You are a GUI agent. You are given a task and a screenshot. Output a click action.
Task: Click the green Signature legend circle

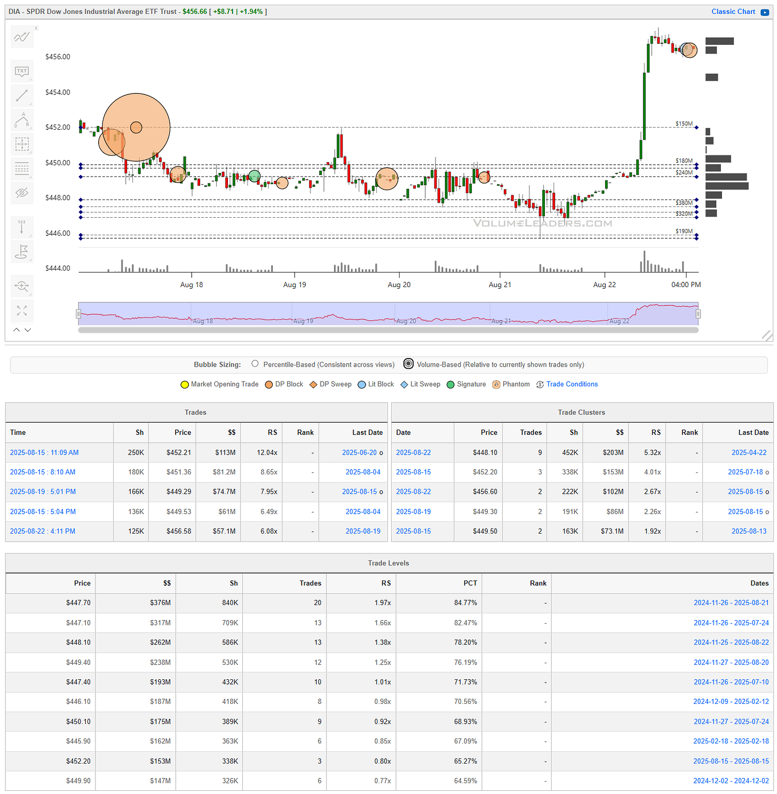451,385
